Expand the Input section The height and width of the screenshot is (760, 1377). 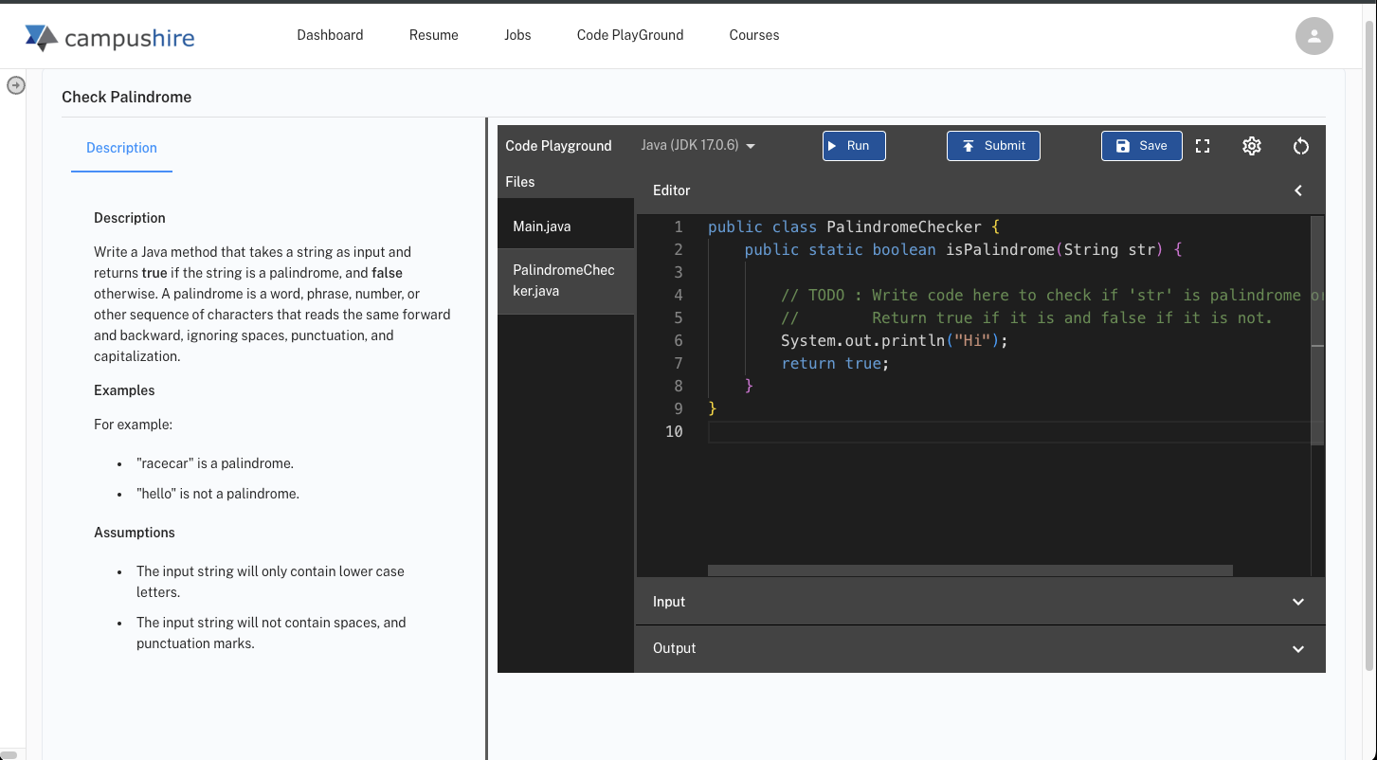(979, 602)
